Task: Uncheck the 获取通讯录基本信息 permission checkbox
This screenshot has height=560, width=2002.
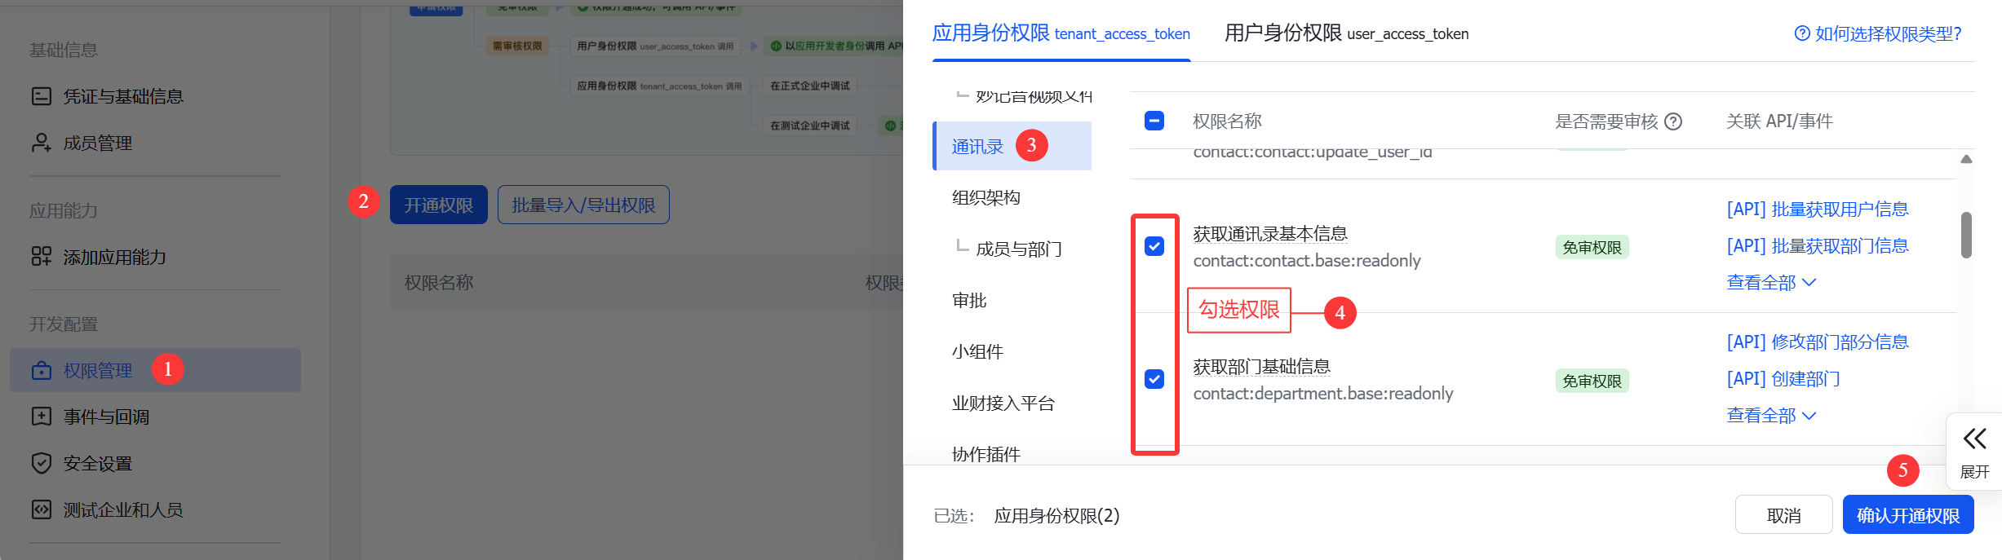Action: click(1154, 246)
